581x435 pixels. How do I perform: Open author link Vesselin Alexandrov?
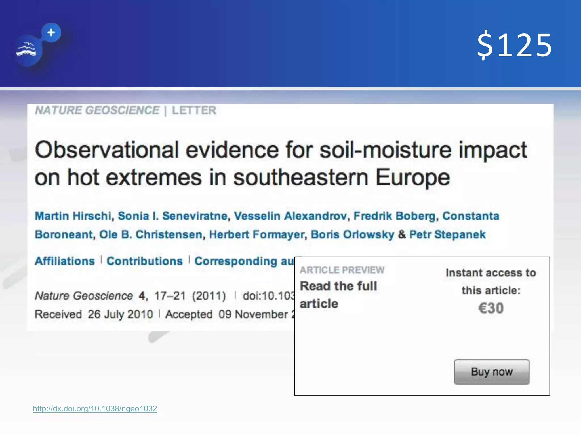[290, 216]
